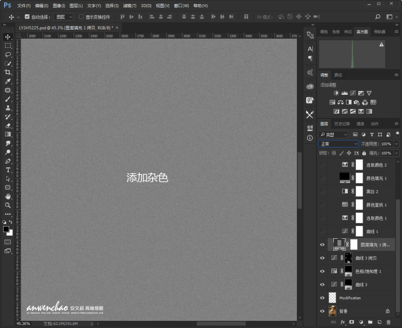Expand the fill slider dropdown arrow
The height and width of the screenshot is (328, 402).
tap(396, 153)
